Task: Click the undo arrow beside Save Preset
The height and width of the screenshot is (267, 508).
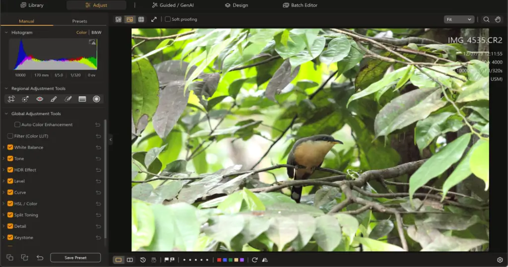Action: coord(40,258)
